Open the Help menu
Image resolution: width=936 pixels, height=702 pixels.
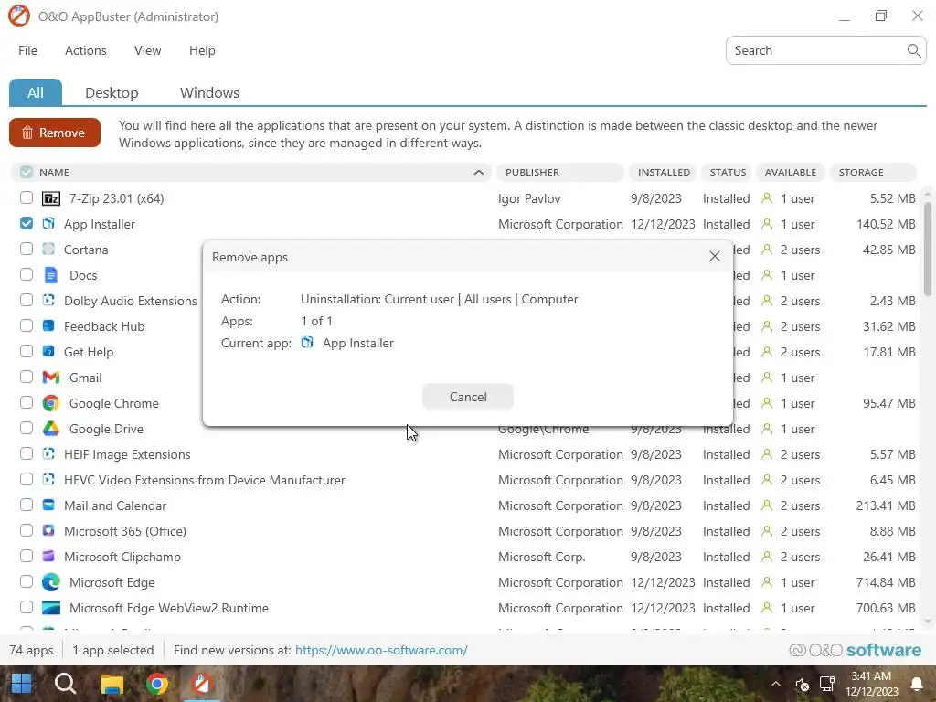(202, 51)
